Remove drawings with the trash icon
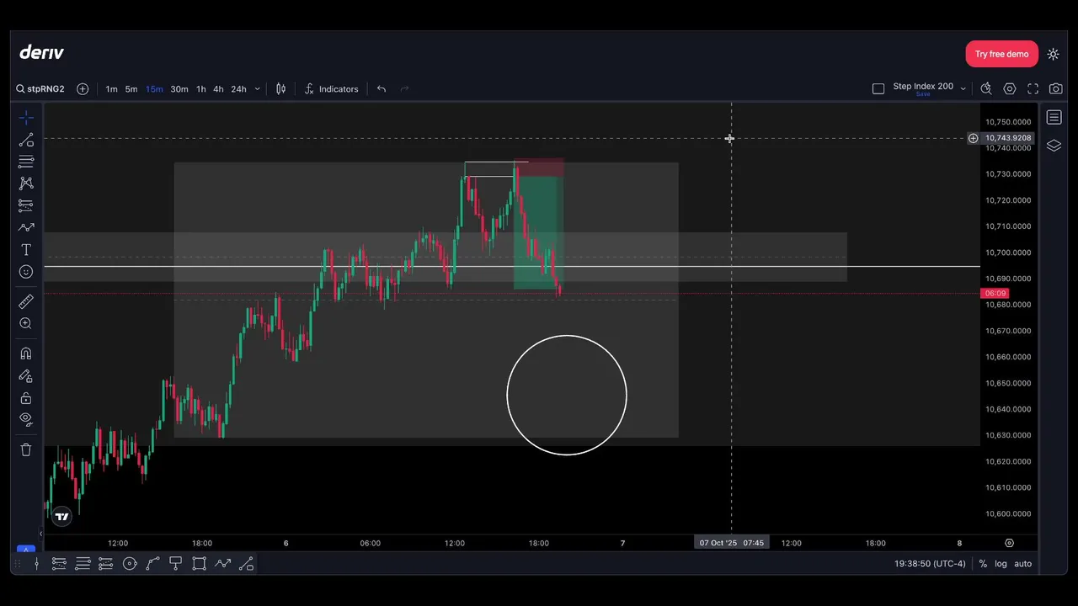Screen dimensions: 1078x606 click(26, 449)
